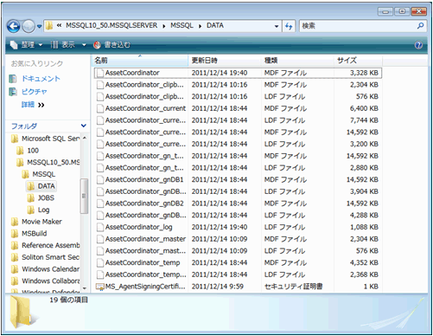Expand arrow after MSSQL breadcrumb
This screenshot has height=336, width=433.
pyautogui.click(x=200, y=26)
